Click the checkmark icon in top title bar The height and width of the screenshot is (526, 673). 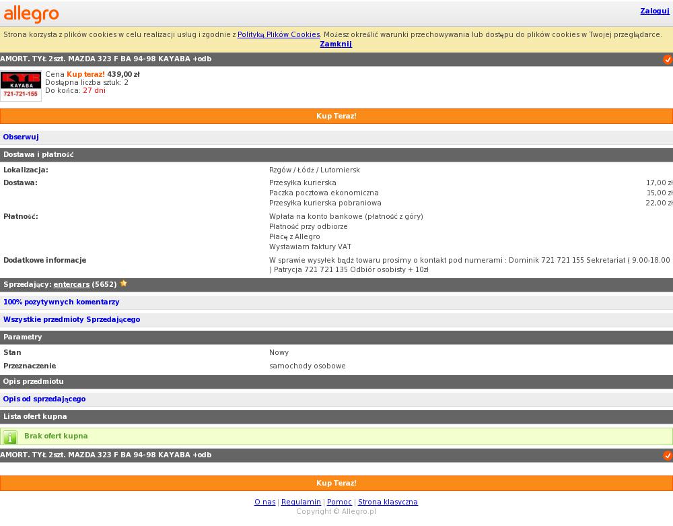(x=668, y=60)
